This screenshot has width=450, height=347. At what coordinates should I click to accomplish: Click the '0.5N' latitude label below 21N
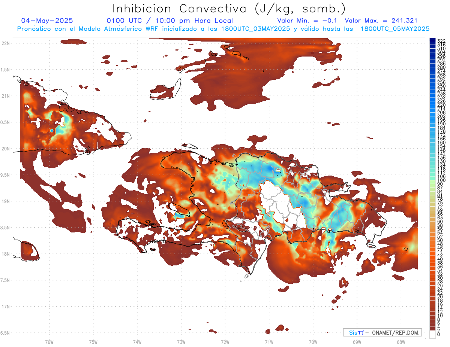pyautogui.click(x=5, y=122)
